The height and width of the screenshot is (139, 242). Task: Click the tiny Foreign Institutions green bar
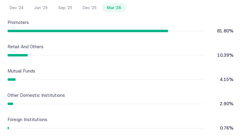[x=8, y=128]
